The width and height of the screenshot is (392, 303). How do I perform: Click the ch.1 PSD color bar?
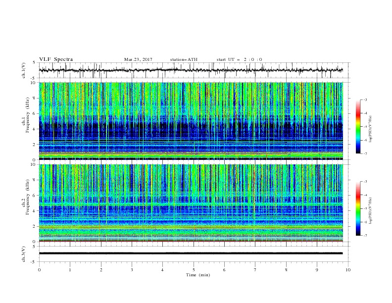click(358, 127)
